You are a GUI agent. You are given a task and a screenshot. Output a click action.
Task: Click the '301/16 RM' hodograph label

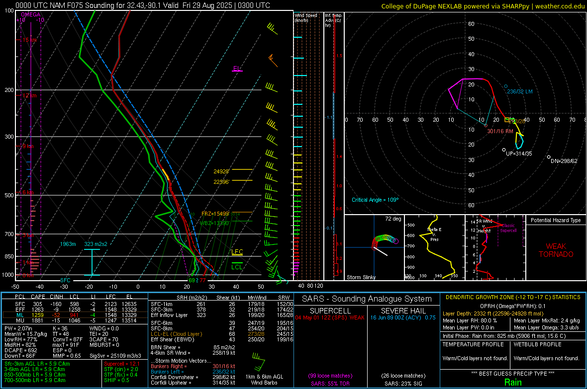pos(500,131)
